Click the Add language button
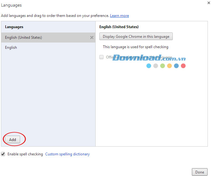 click(13, 139)
